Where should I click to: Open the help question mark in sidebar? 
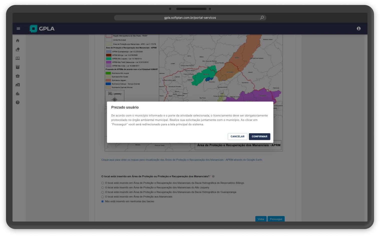tap(18, 103)
